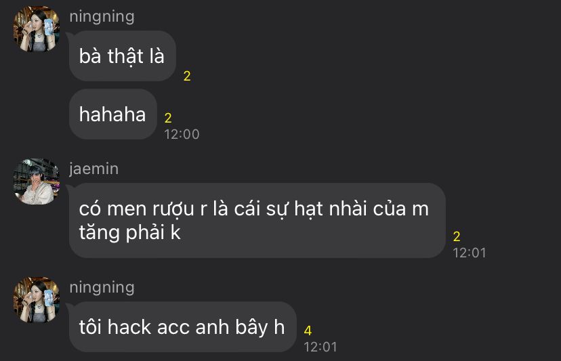This screenshot has width=561, height=361.
Task: Select the 'bà thật là' message bubble
Action: (123, 56)
